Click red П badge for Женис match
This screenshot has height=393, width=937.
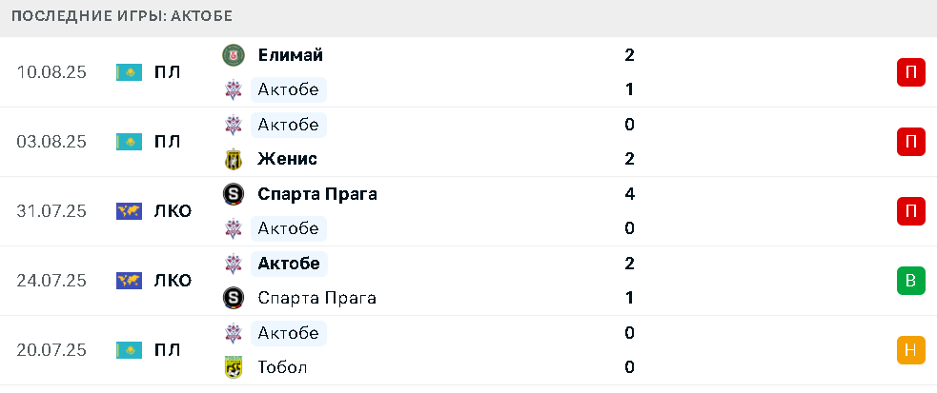point(910,142)
